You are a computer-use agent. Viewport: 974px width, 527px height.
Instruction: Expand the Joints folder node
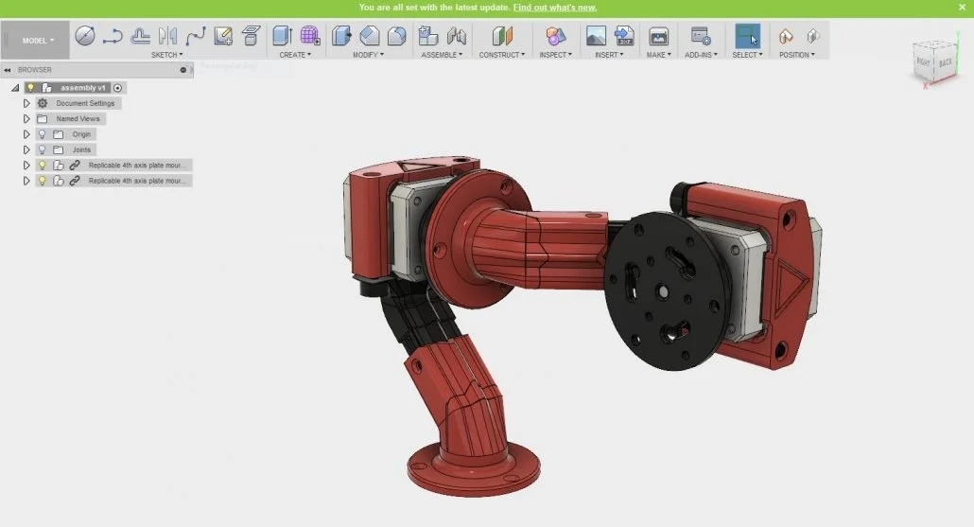point(26,149)
